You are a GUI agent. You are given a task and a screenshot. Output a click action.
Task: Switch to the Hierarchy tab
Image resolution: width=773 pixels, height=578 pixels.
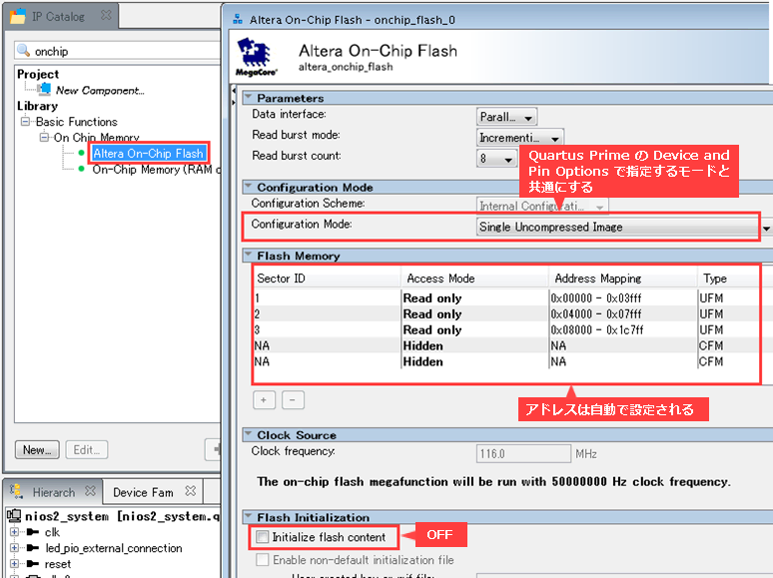54,492
